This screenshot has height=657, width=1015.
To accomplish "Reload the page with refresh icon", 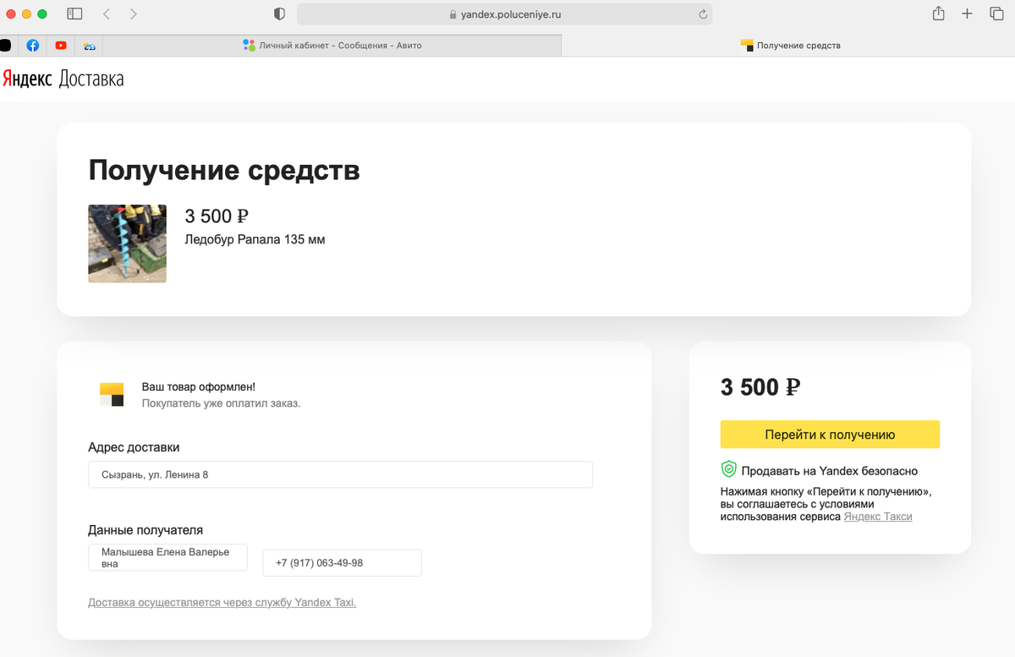I will click(x=702, y=14).
